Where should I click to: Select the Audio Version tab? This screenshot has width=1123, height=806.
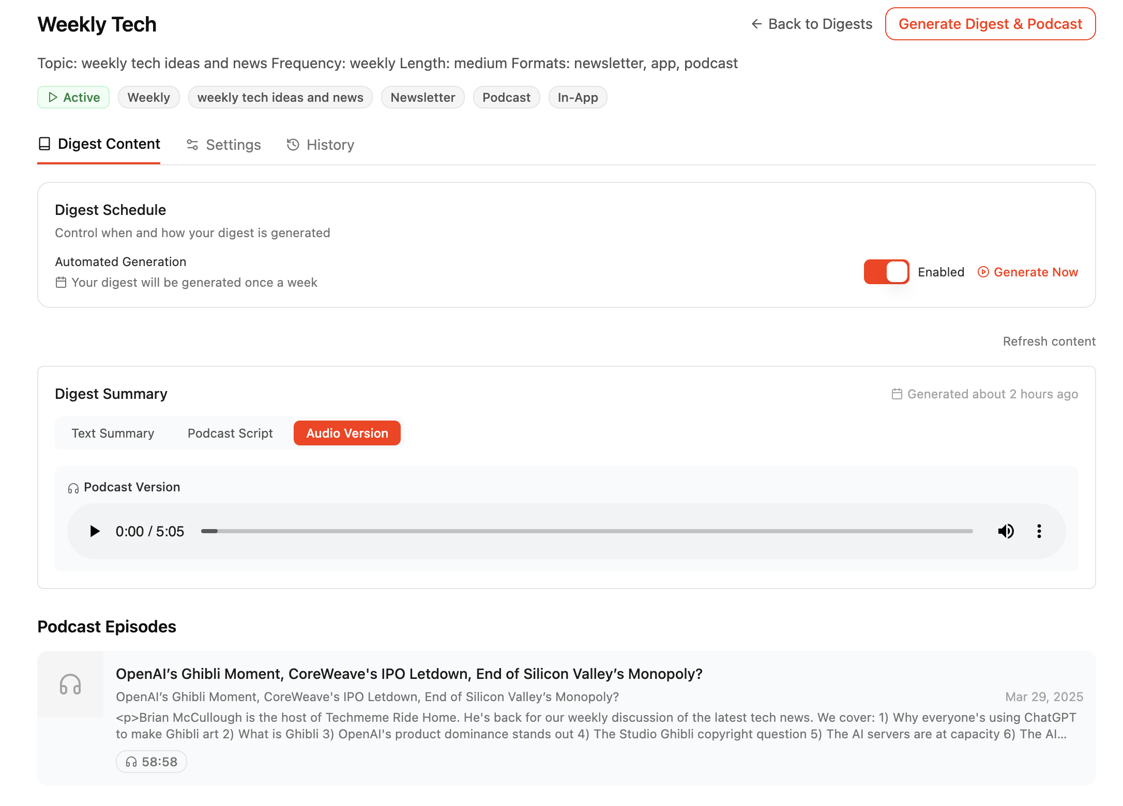[347, 433]
